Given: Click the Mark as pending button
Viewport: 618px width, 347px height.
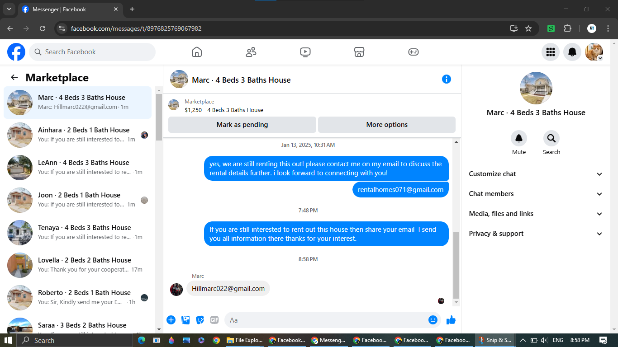Looking at the screenshot, I should (x=242, y=125).
